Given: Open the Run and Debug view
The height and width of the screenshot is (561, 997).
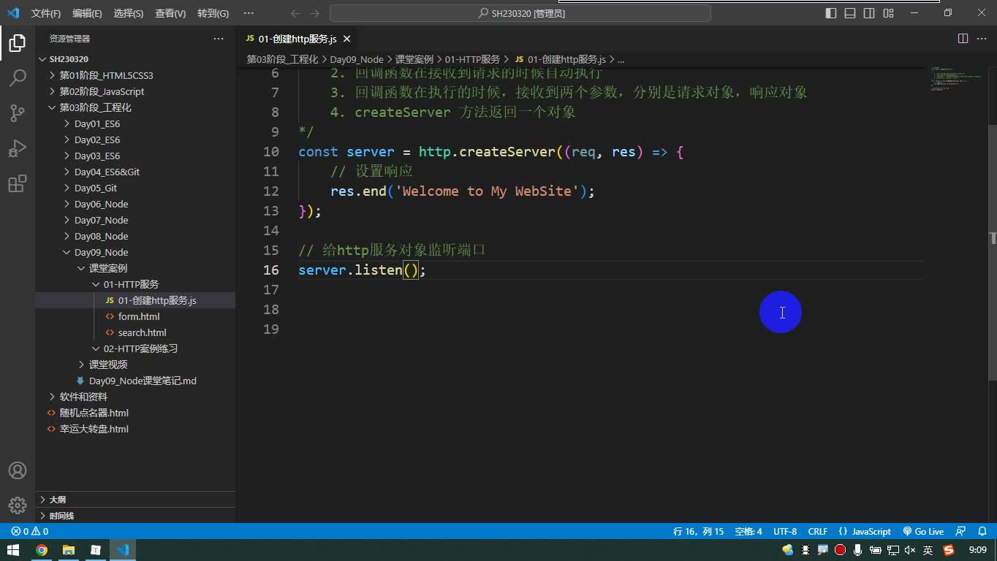Looking at the screenshot, I should pyautogui.click(x=18, y=148).
